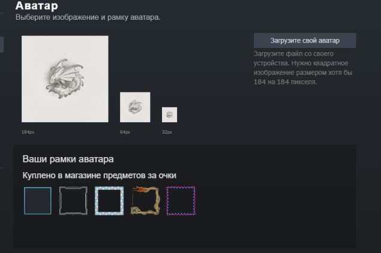The height and width of the screenshot is (253, 381).
Task: Click the upload requirements text mentioning 184 пикселя
Action: point(303,68)
